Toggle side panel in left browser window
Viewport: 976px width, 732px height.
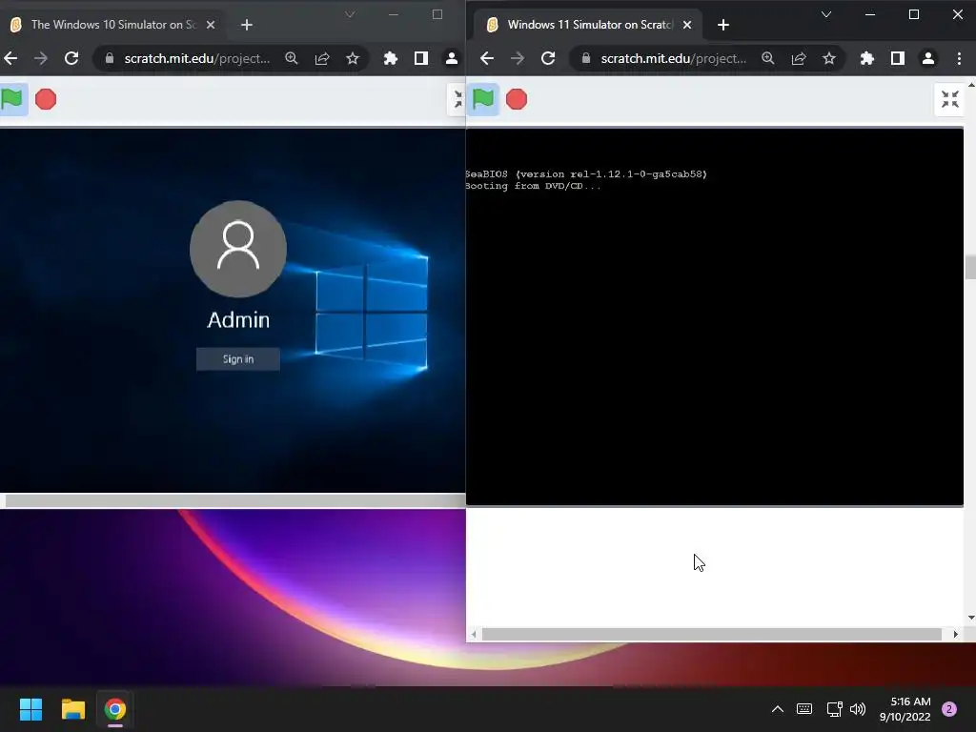point(420,58)
